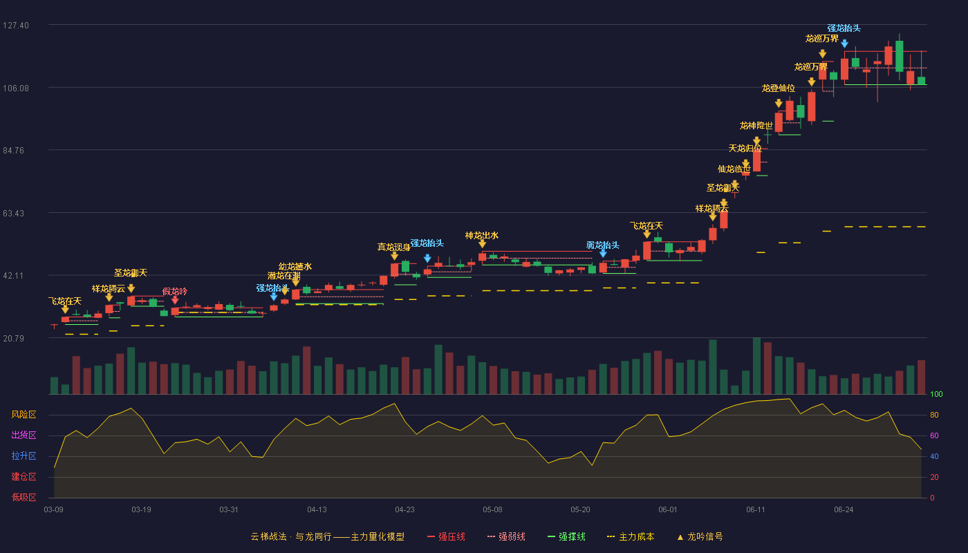The image size is (968, 553).
Task: Click the orange 80 indicator scale label
Action: pos(934,415)
